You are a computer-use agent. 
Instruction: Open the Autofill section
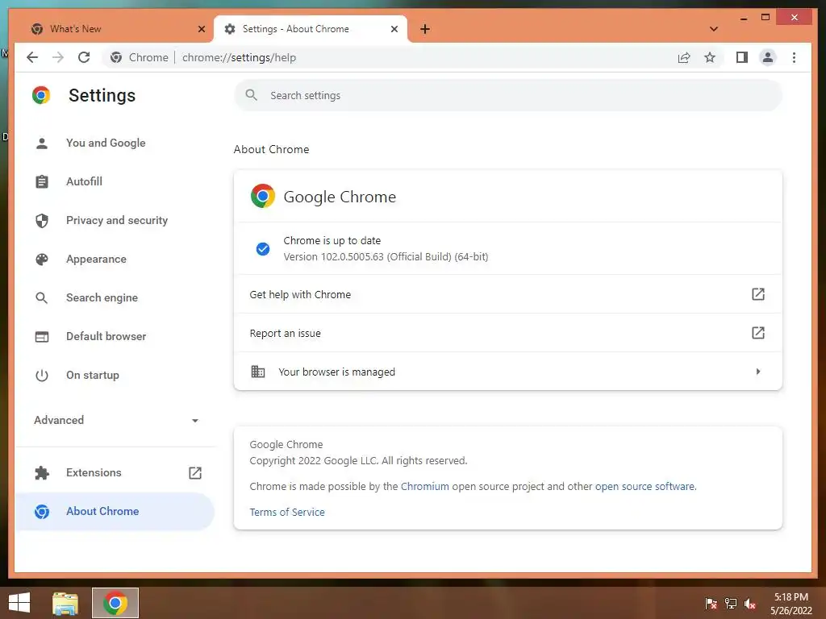click(84, 181)
